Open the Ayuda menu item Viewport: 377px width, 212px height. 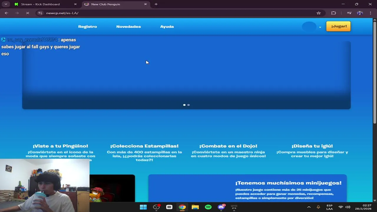click(x=167, y=26)
